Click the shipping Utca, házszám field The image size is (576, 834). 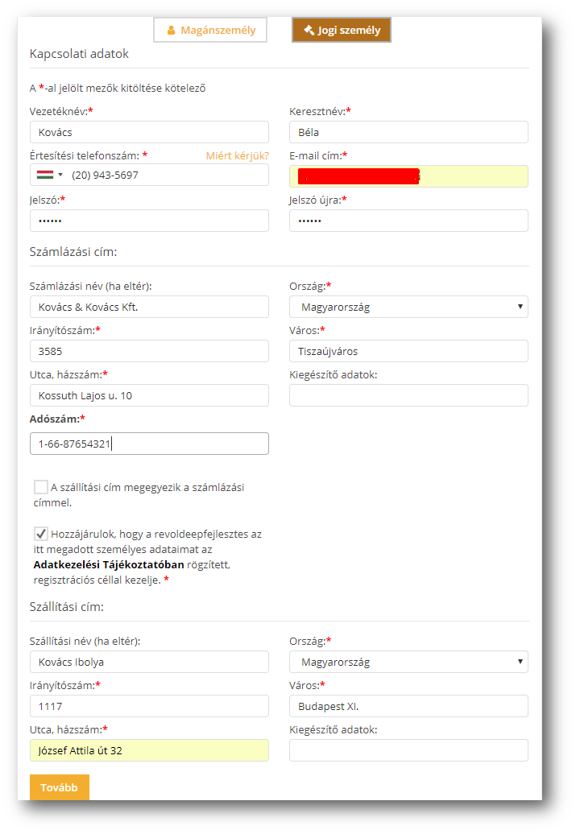(149, 750)
